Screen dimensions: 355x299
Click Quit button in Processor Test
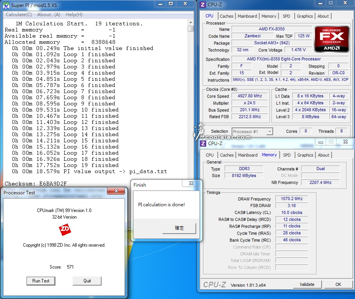point(87,281)
